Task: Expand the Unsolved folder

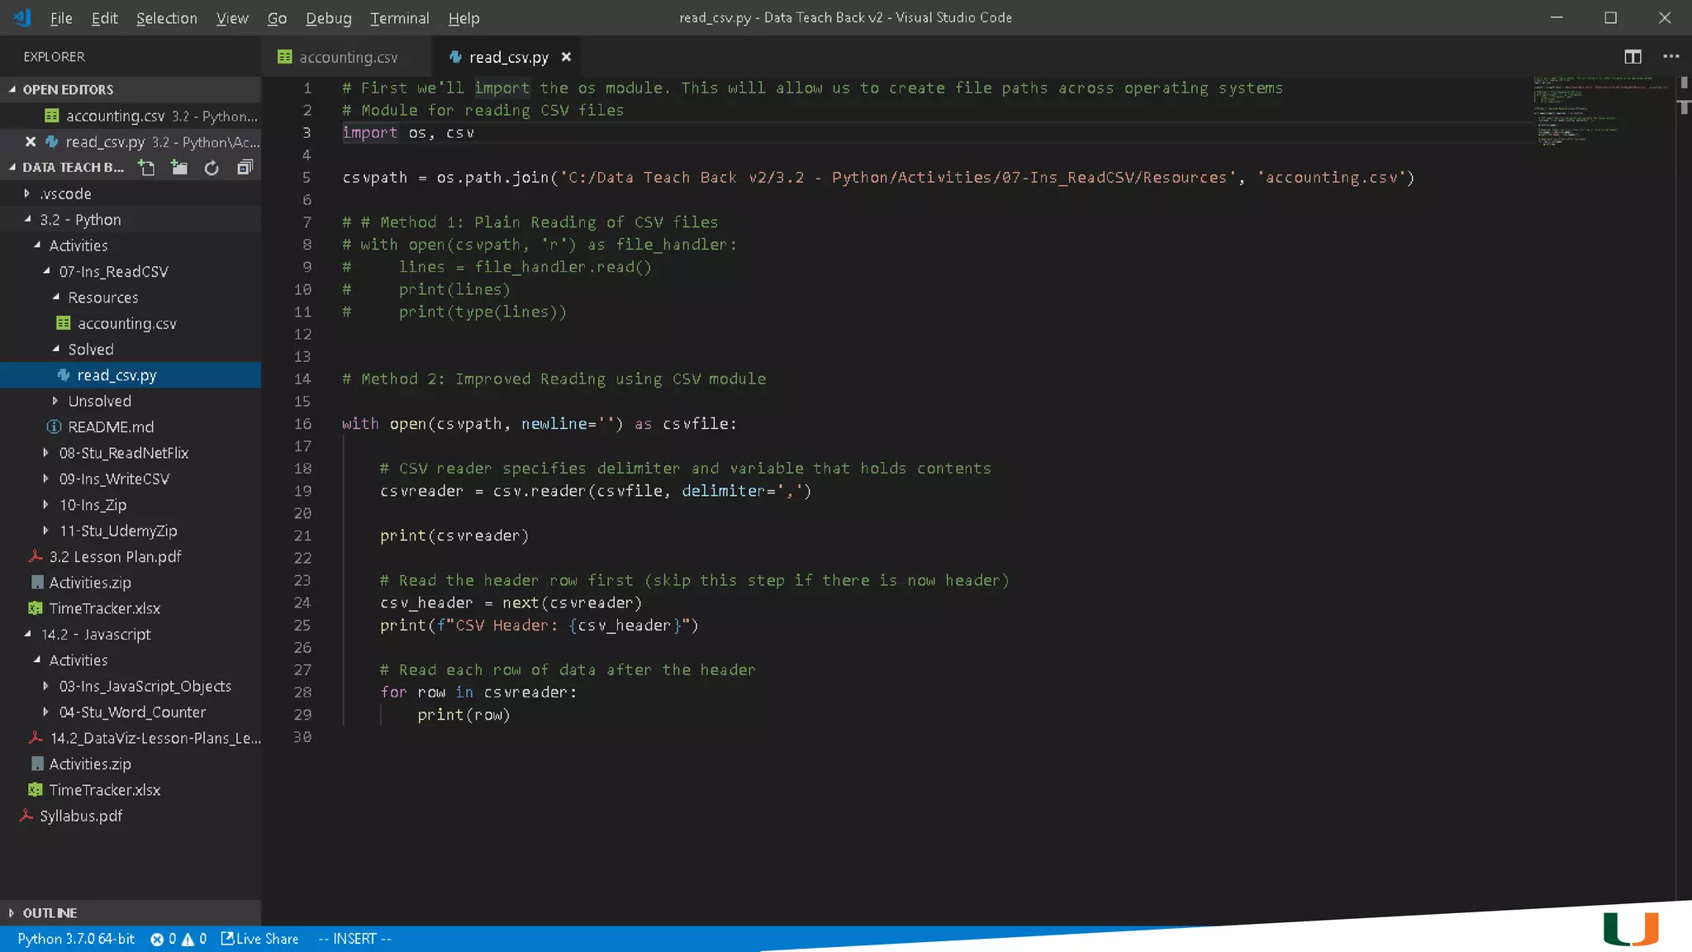Action: pos(99,401)
